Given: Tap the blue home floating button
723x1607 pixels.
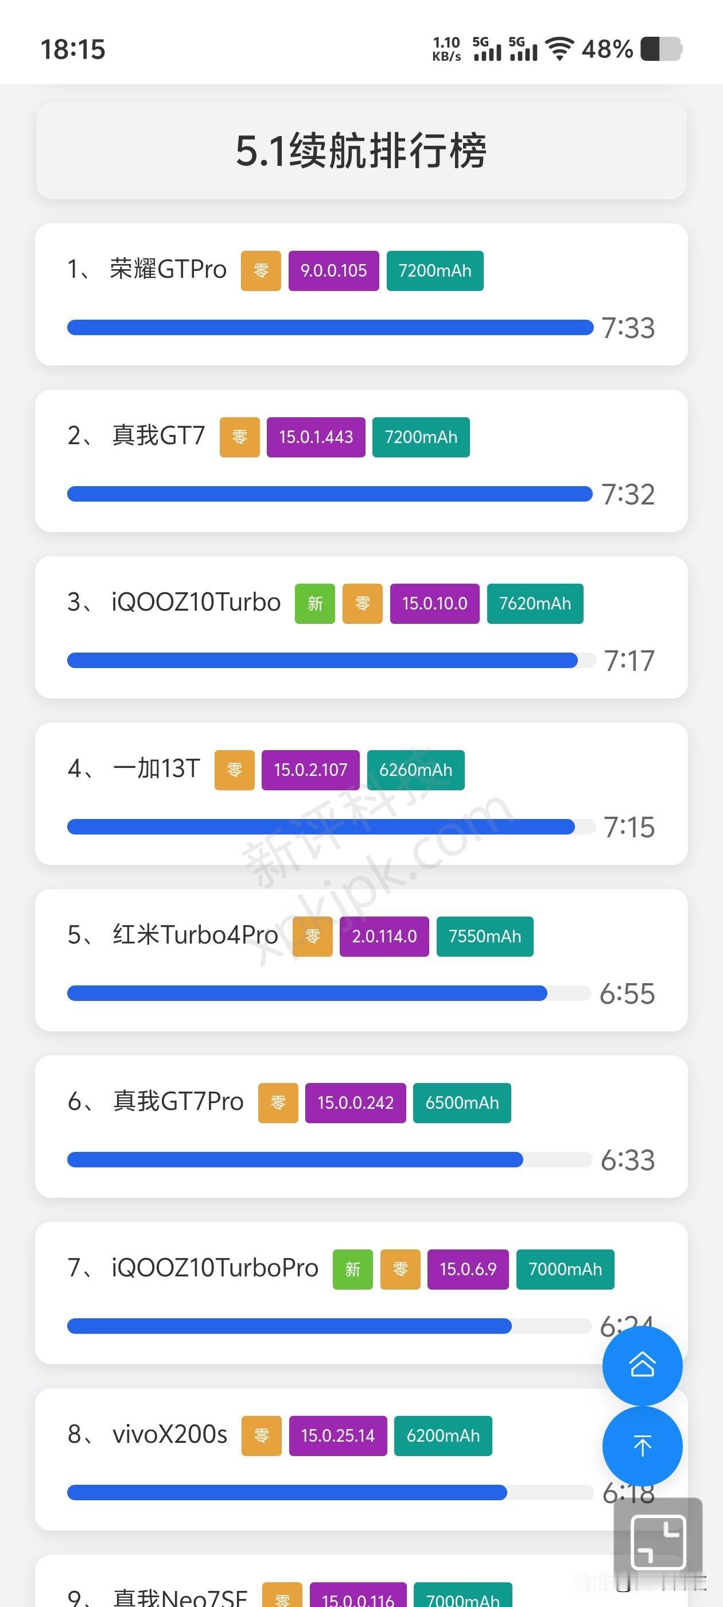Looking at the screenshot, I should coord(642,1365).
